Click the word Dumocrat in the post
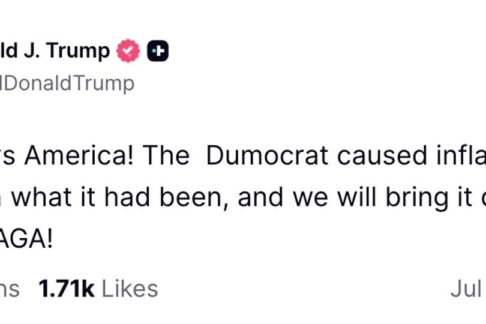This screenshot has width=486, height=324. (267, 155)
